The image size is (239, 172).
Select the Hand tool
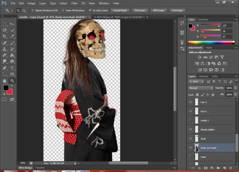[x=4, y=81]
